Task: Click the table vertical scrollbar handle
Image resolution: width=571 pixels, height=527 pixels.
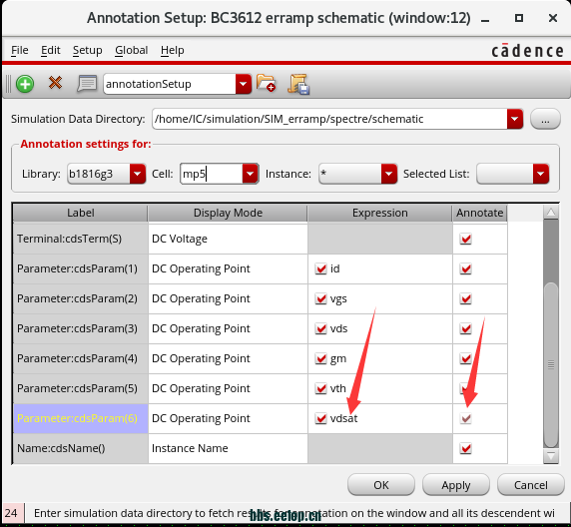Action: tap(551, 364)
